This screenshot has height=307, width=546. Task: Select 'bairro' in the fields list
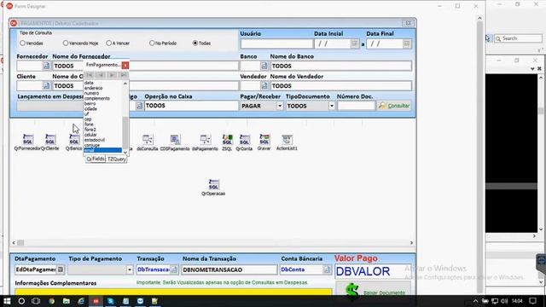tap(90, 104)
